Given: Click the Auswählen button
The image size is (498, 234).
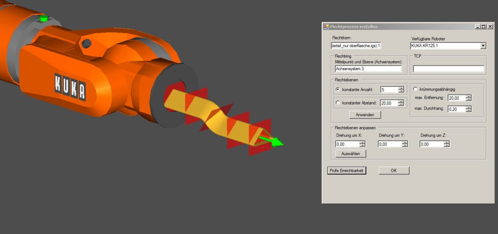Looking at the screenshot, I should 351,153.
